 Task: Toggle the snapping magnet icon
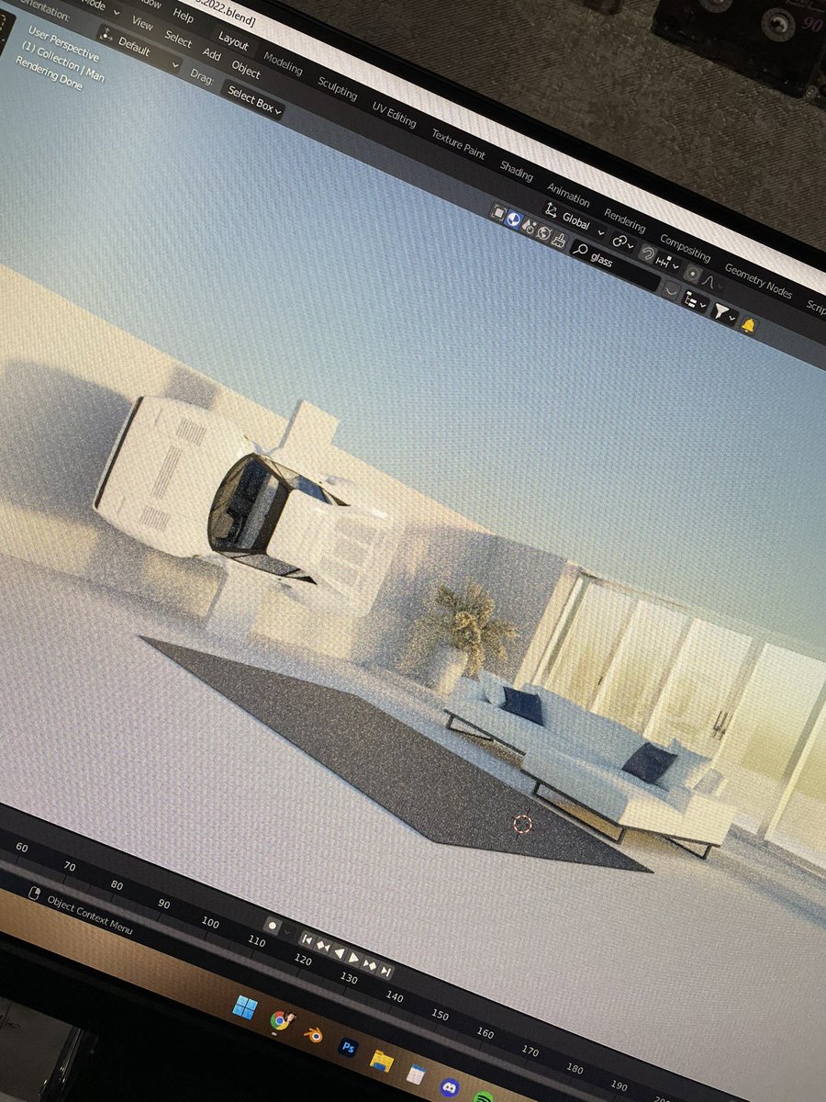(x=648, y=254)
